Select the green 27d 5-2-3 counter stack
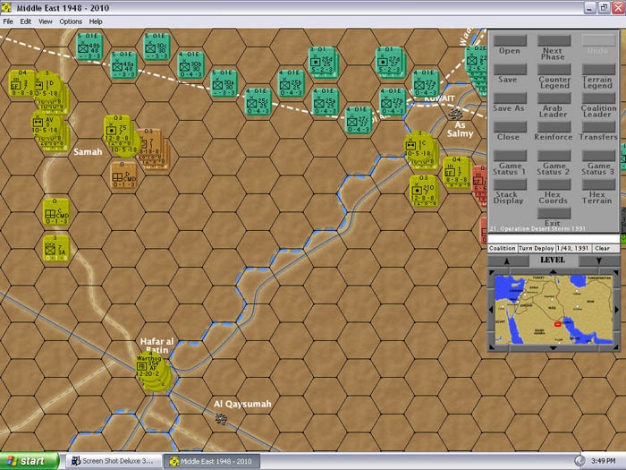 click(390, 61)
